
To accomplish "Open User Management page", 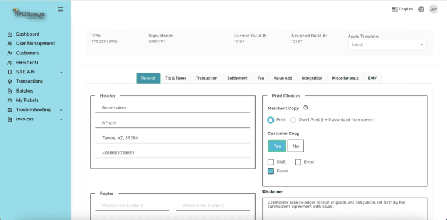I will point(36,43).
